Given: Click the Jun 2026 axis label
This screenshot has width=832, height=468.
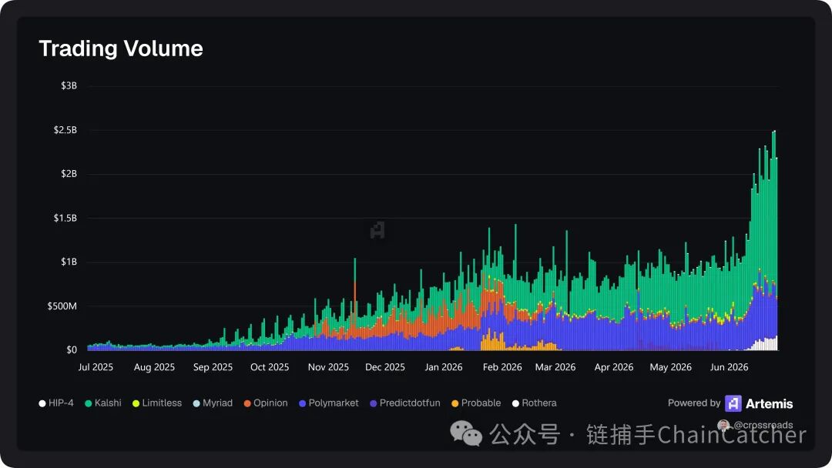Looking at the screenshot, I should pos(729,367).
